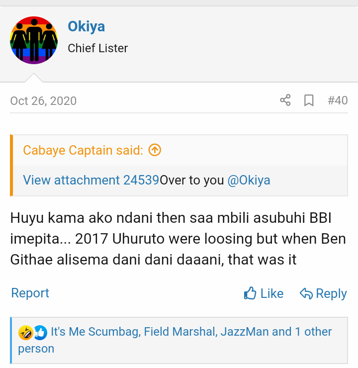
Task: Bookmark this post with the bookmark icon
Action: tap(309, 100)
